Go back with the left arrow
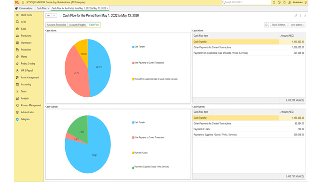Screen dimensions: 321x184 [48, 16]
